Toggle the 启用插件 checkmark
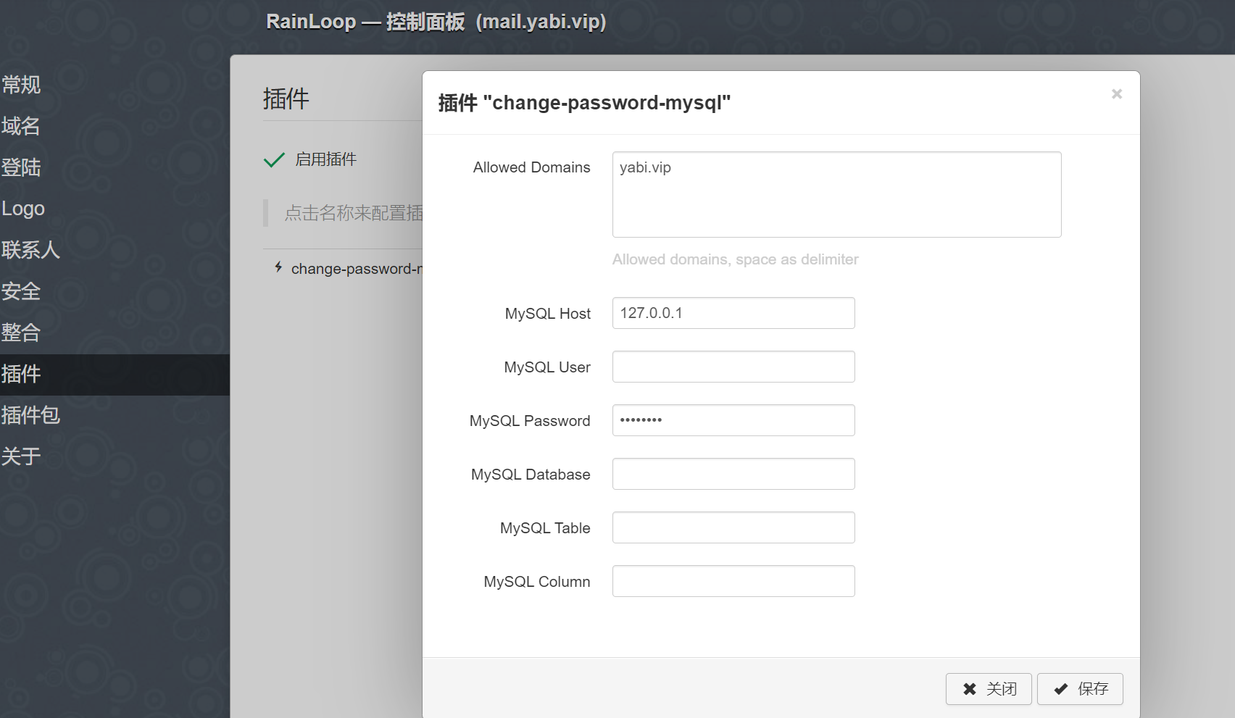 tap(274, 159)
